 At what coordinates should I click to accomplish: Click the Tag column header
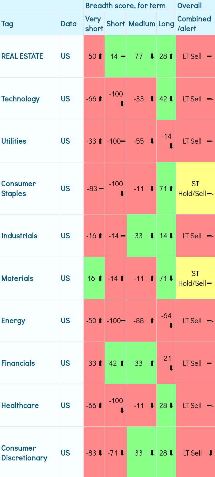click(x=7, y=24)
